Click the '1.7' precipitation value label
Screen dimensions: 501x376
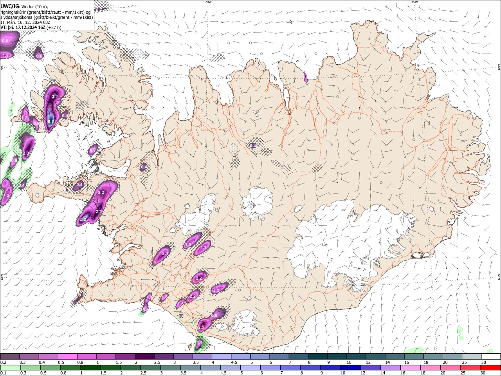pyautogui.click(x=204, y=248)
